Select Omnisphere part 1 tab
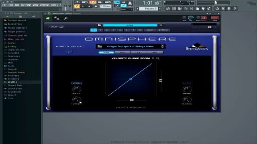This screenshot has width=257, height=144. (x=94, y=30)
